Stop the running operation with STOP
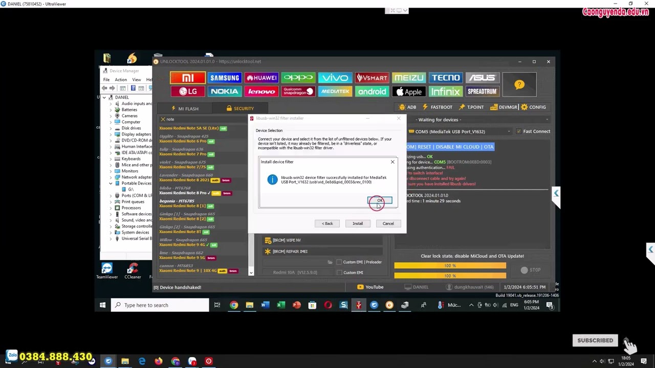655x368 pixels. [531, 270]
